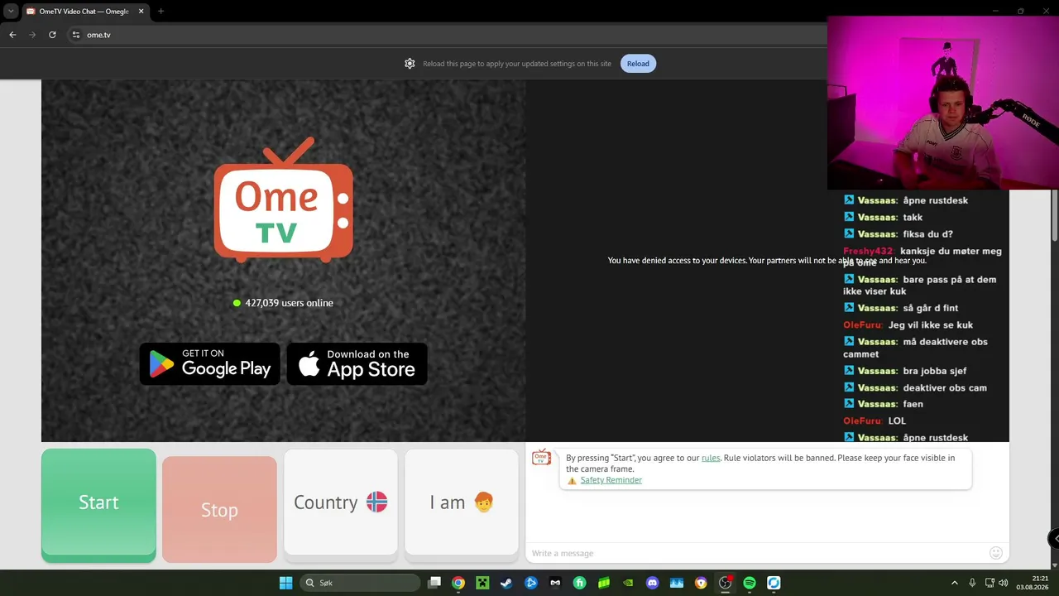The width and height of the screenshot is (1059, 596).
Task: Open Steam from the taskbar
Action: point(506,583)
